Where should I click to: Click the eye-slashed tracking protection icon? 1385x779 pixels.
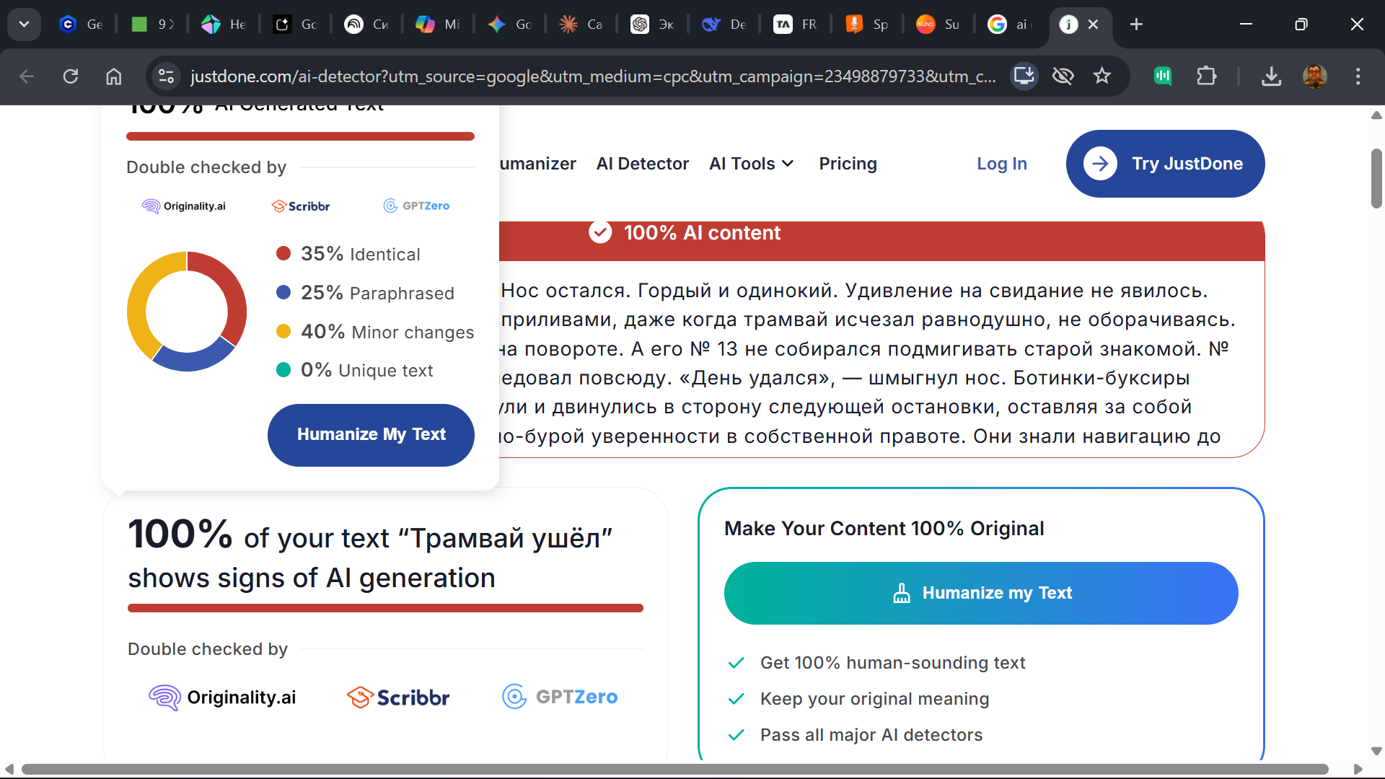pyautogui.click(x=1063, y=76)
